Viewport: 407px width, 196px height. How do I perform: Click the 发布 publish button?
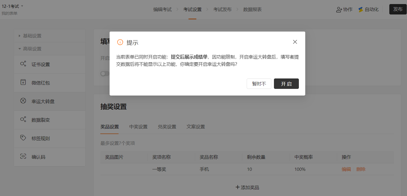pyautogui.click(x=398, y=9)
